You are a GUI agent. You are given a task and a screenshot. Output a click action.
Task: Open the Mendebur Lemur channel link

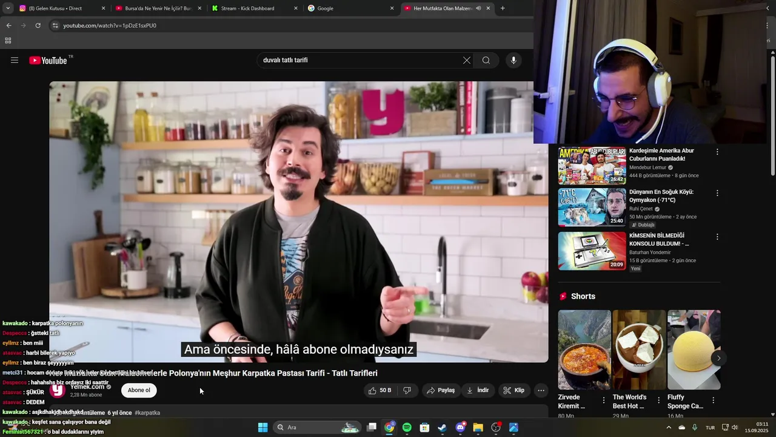click(x=647, y=168)
